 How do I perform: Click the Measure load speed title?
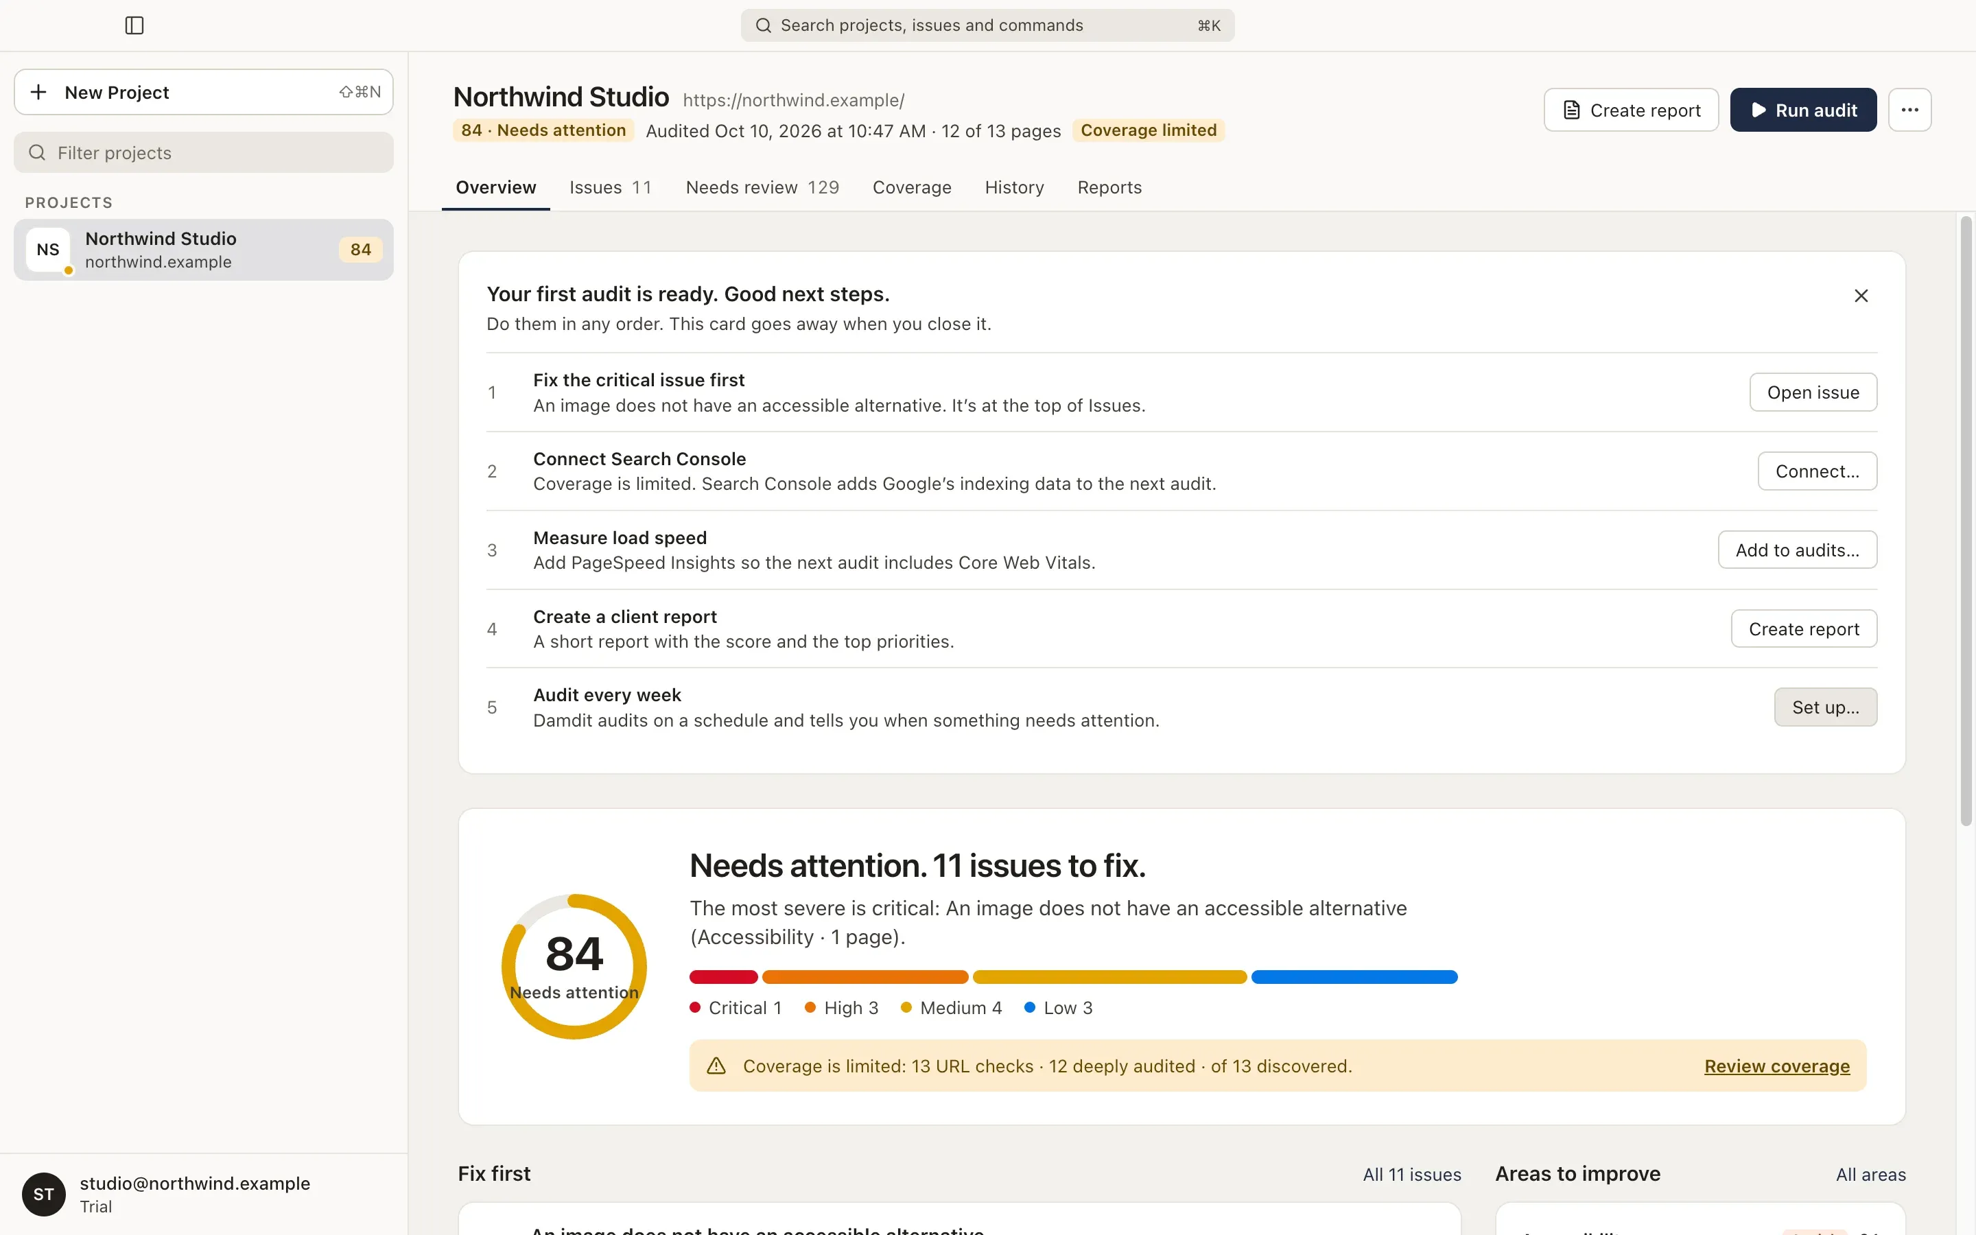[620, 539]
